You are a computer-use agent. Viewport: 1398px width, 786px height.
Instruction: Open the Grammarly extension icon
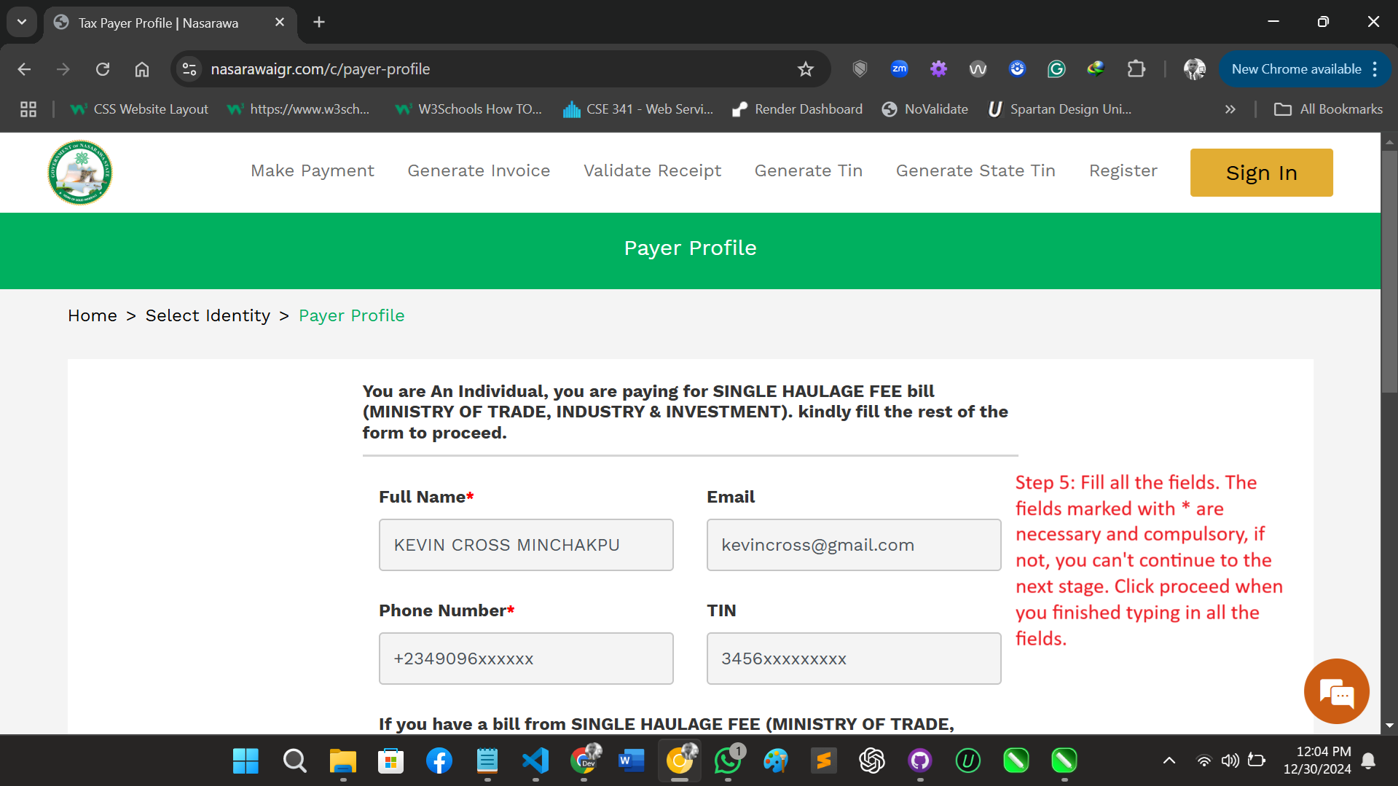pos(1056,69)
